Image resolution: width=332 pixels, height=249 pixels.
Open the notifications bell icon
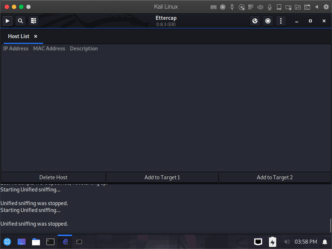pyautogui.click(x=324, y=241)
